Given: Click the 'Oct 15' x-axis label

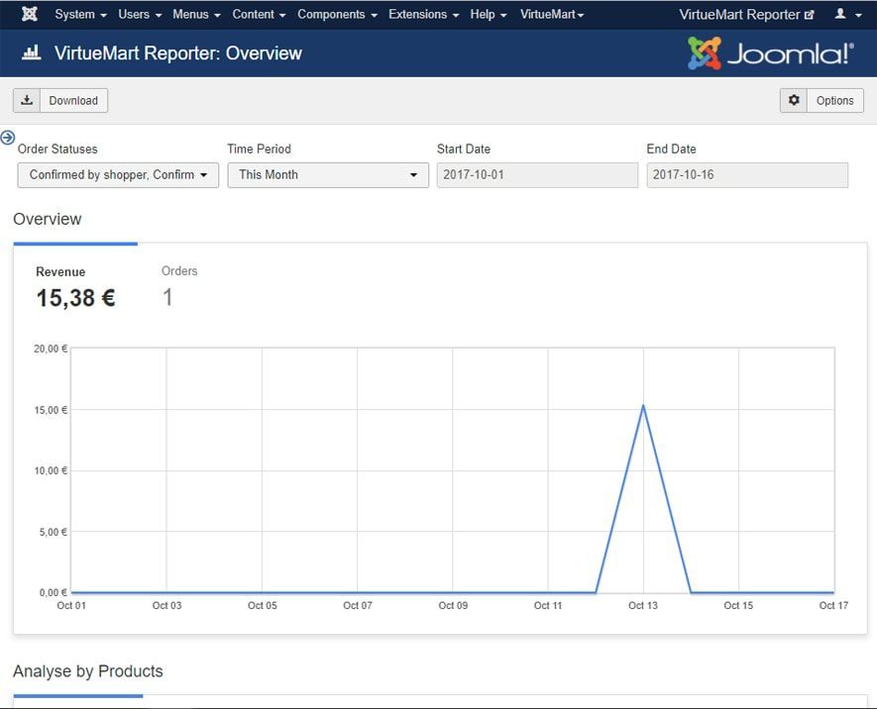Looking at the screenshot, I should [738, 606].
